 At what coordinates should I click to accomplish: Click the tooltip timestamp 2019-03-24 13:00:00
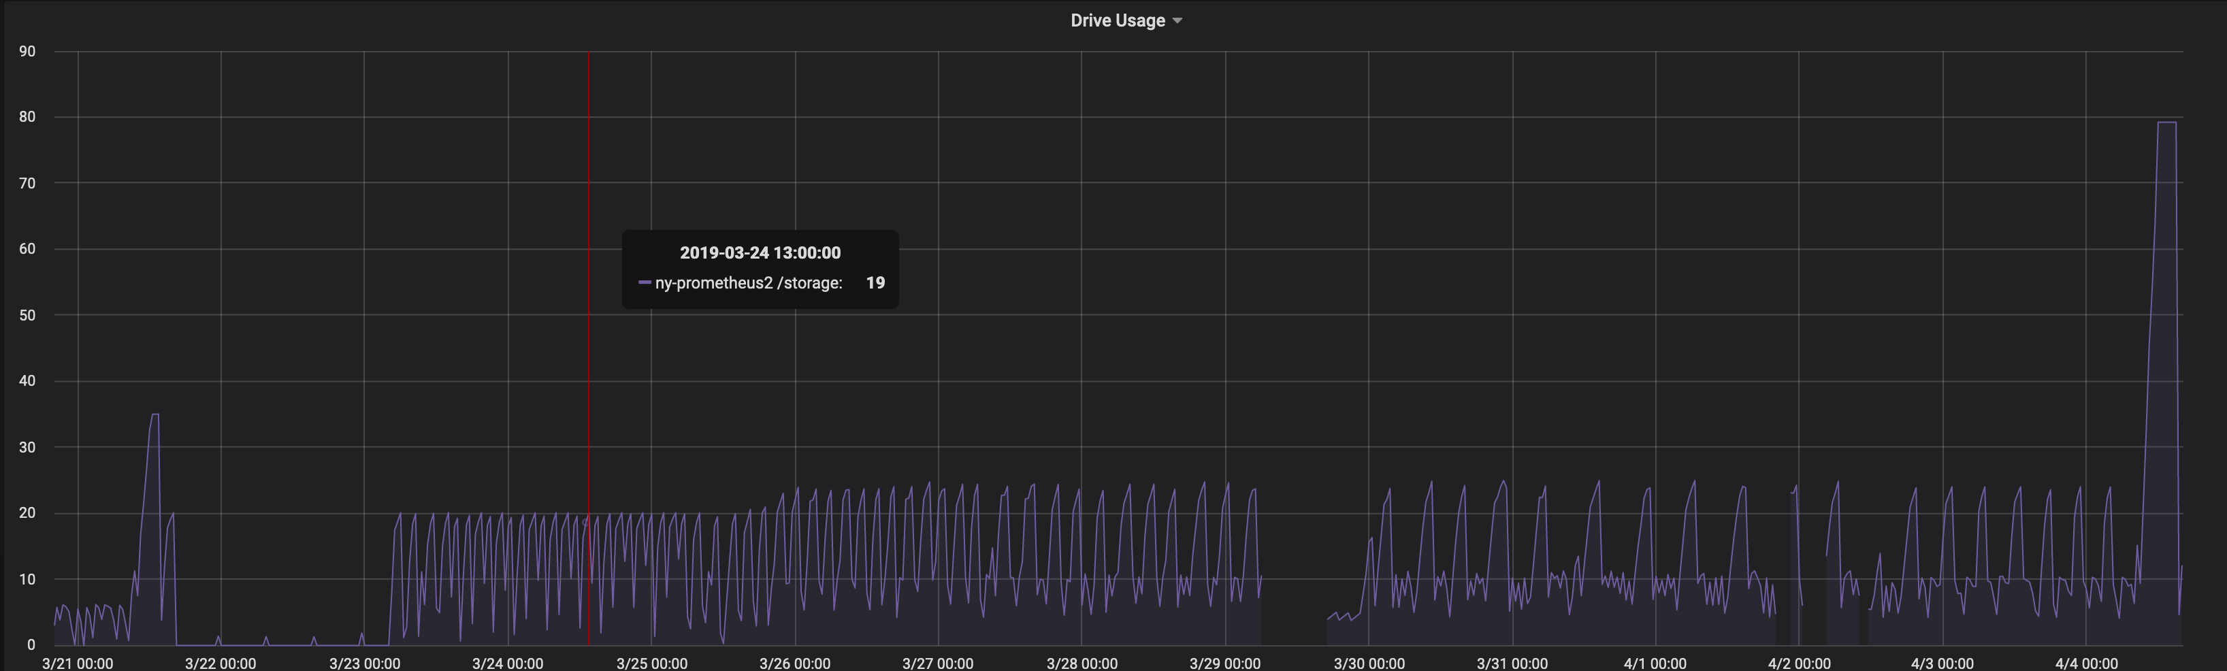point(760,252)
